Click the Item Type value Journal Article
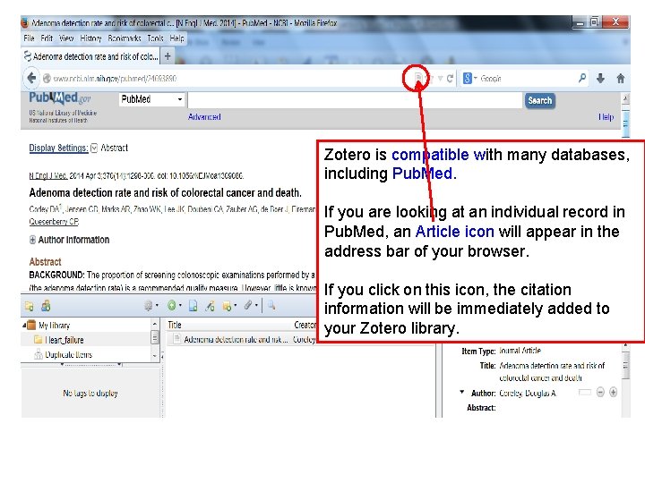The height and width of the screenshot is (483, 645). click(x=520, y=351)
